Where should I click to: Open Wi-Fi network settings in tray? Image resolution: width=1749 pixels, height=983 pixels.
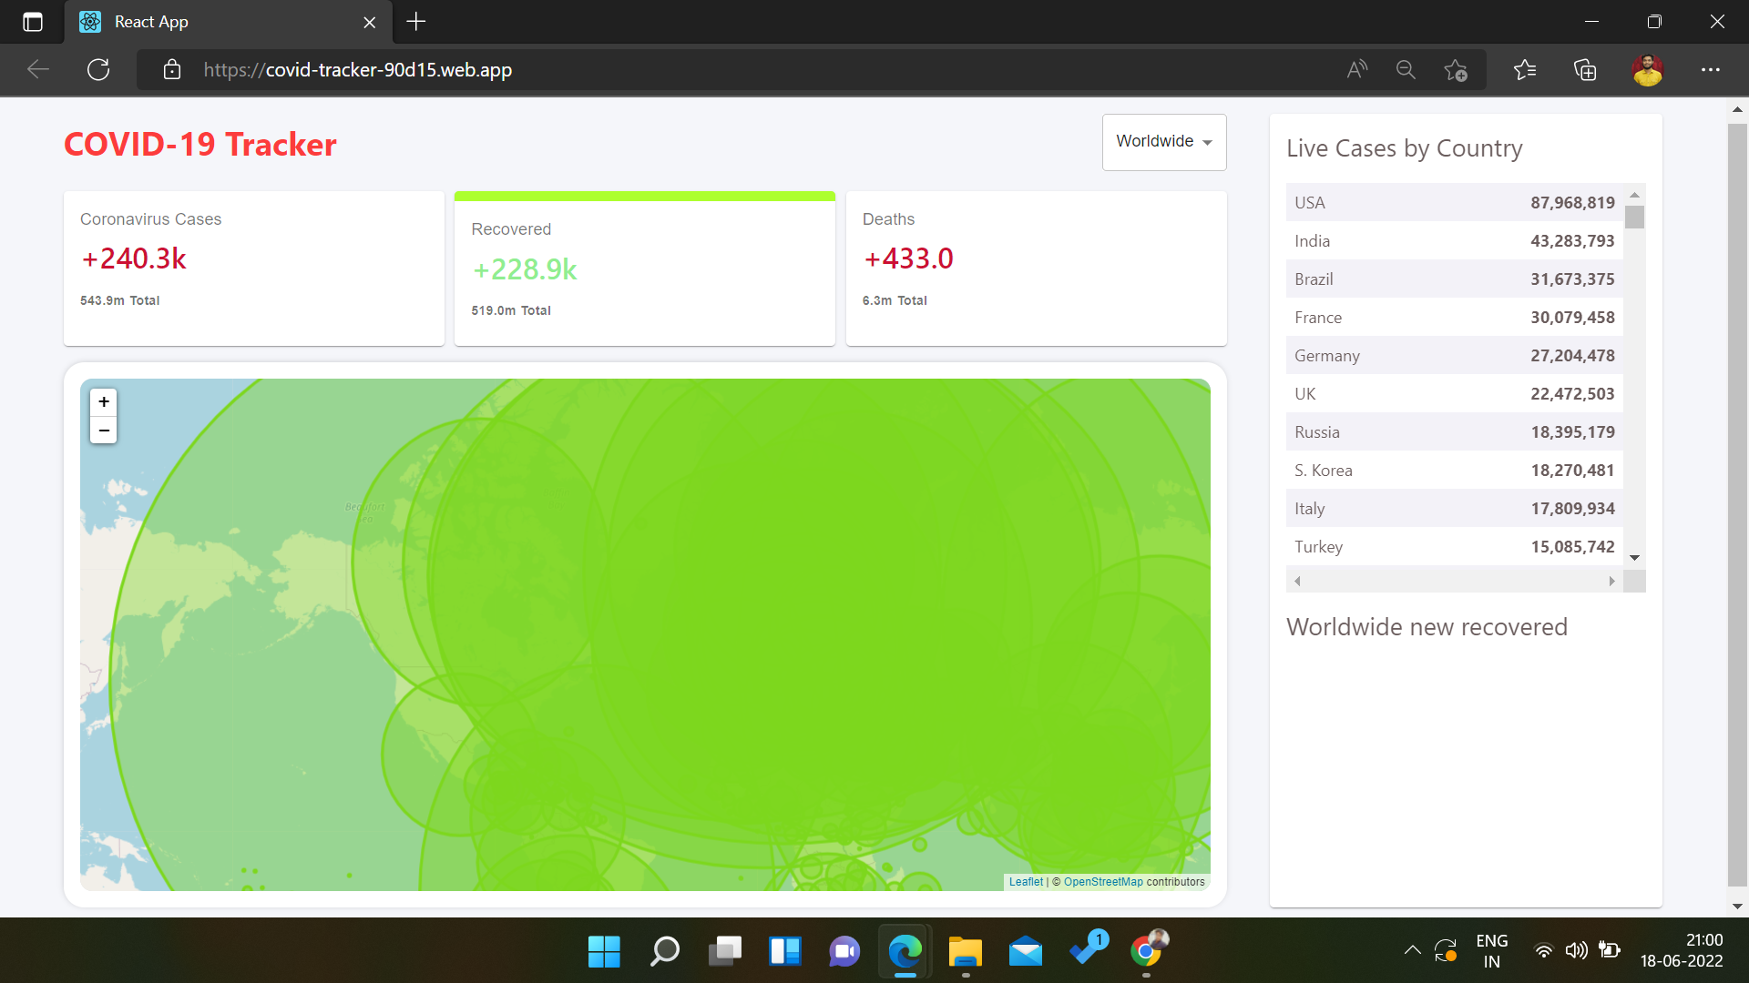click(1543, 951)
